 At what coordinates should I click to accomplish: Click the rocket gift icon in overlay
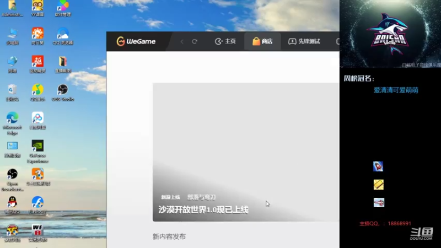click(378, 166)
